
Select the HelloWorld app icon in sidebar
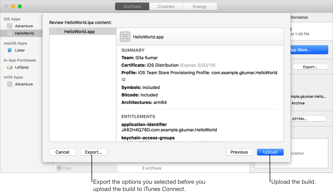pyautogui.click(x=10, y=33)
